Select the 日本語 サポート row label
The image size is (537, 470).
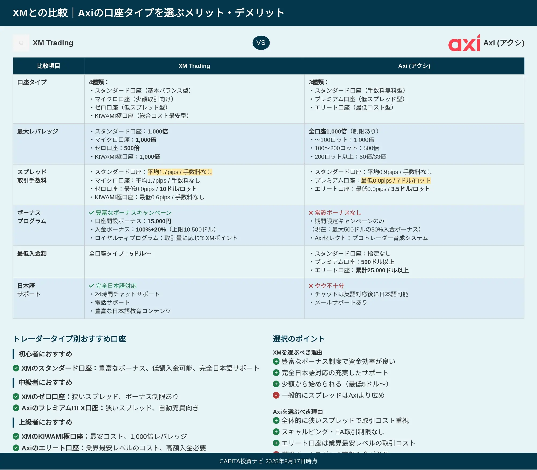[29, 290]
